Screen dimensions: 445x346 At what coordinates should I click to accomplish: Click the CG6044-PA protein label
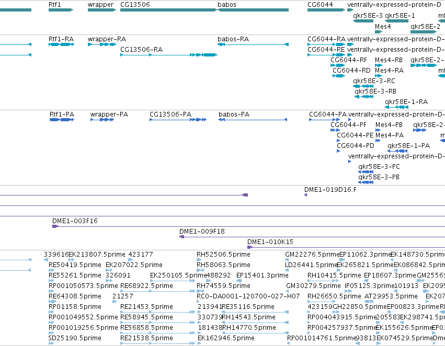pyautogui.click(x=328, y=114)
